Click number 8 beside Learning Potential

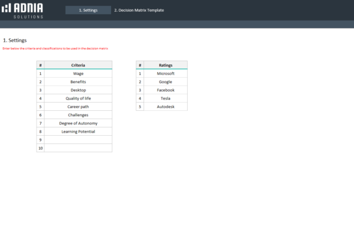click(40, 132)
